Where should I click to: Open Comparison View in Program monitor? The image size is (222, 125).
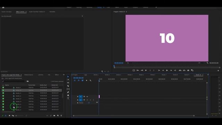[192, 70]
